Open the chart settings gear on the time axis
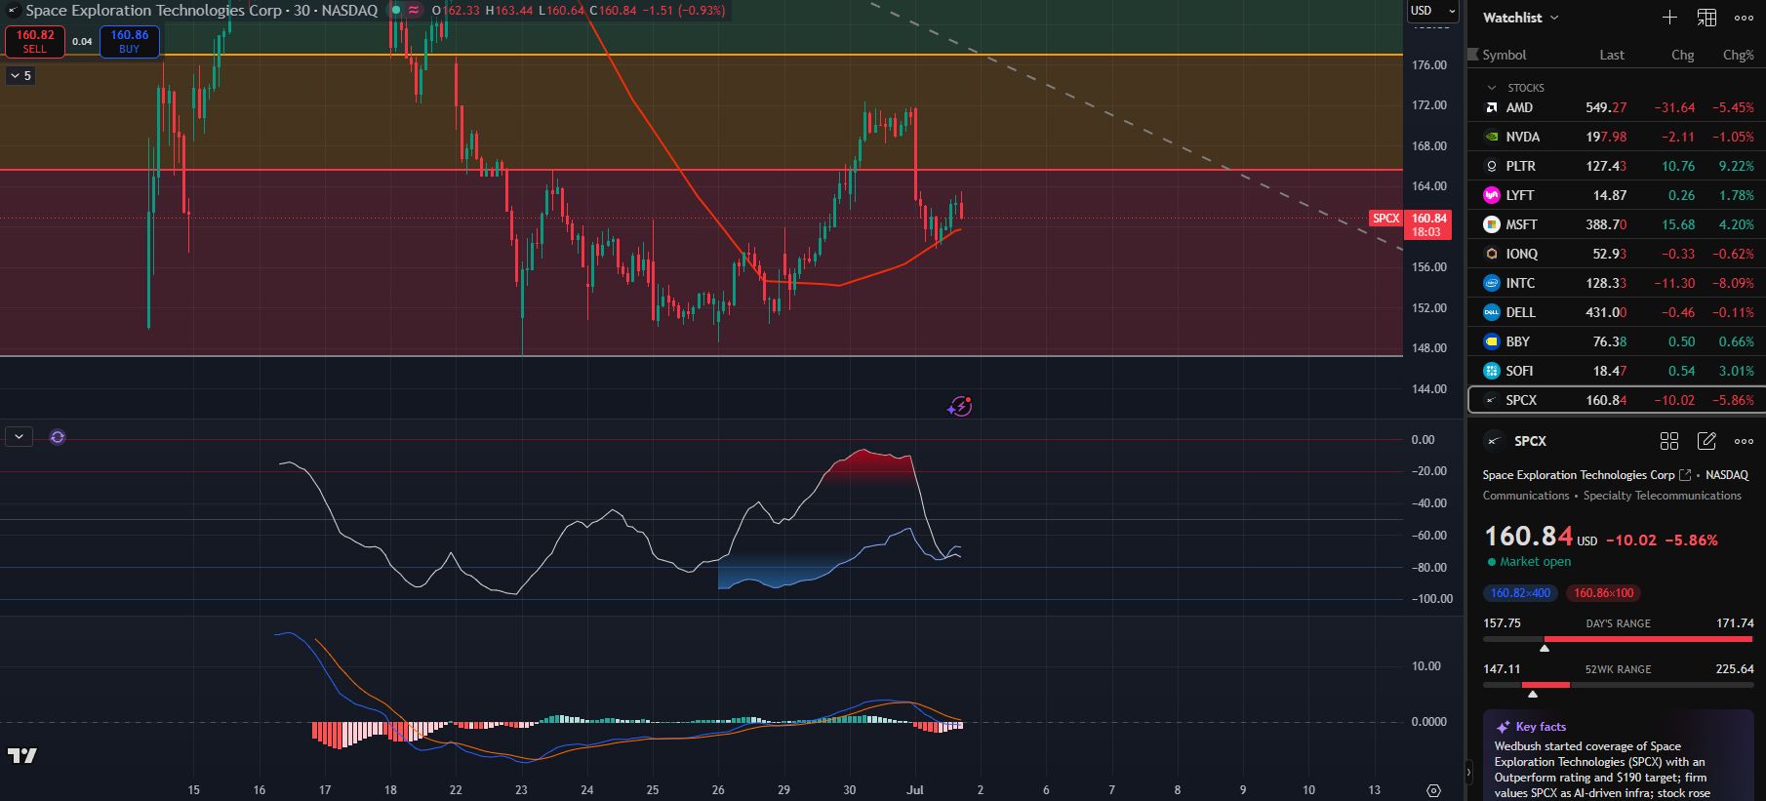The height and width of the screenshot is (801, 1766). (1433, 790)
